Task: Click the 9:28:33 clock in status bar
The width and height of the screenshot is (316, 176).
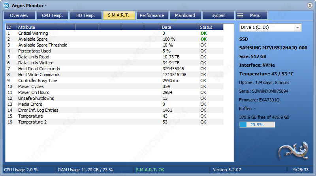Action: tap(301, 170)
